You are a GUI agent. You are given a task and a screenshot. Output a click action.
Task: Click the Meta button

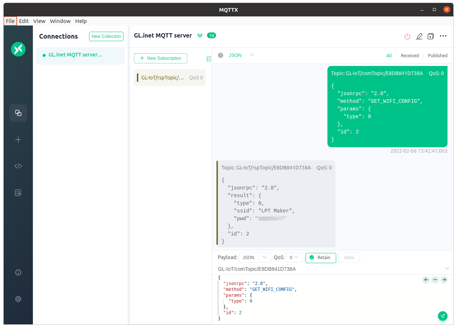point(349,258)
